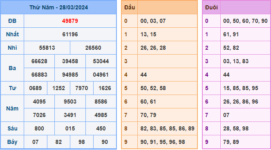Select Đuôi values '79, 89'
The height and width of the screenshot is (150, 271).
click(x=231, y=142)
